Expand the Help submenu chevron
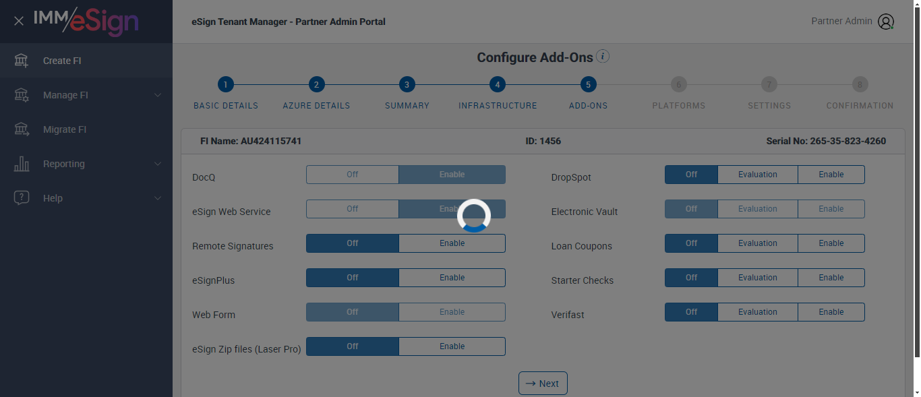Image resolution: width=921 pixels, height=397 pixels. coord(158,198)
